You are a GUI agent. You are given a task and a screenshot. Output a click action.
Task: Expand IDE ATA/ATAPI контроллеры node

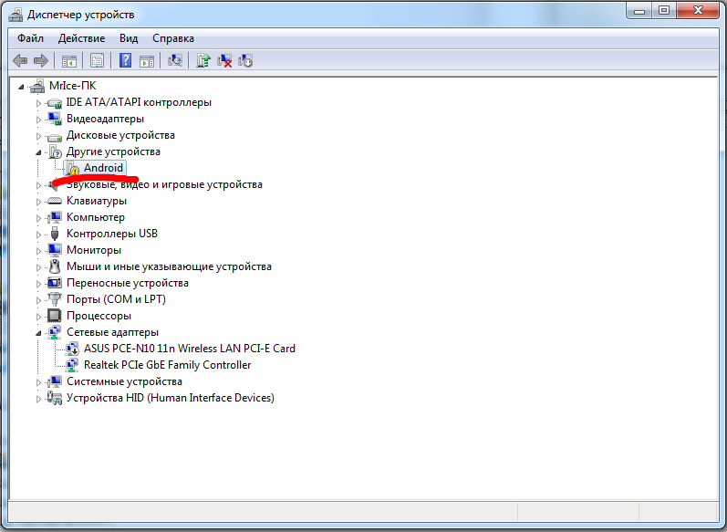coord(38,103)
